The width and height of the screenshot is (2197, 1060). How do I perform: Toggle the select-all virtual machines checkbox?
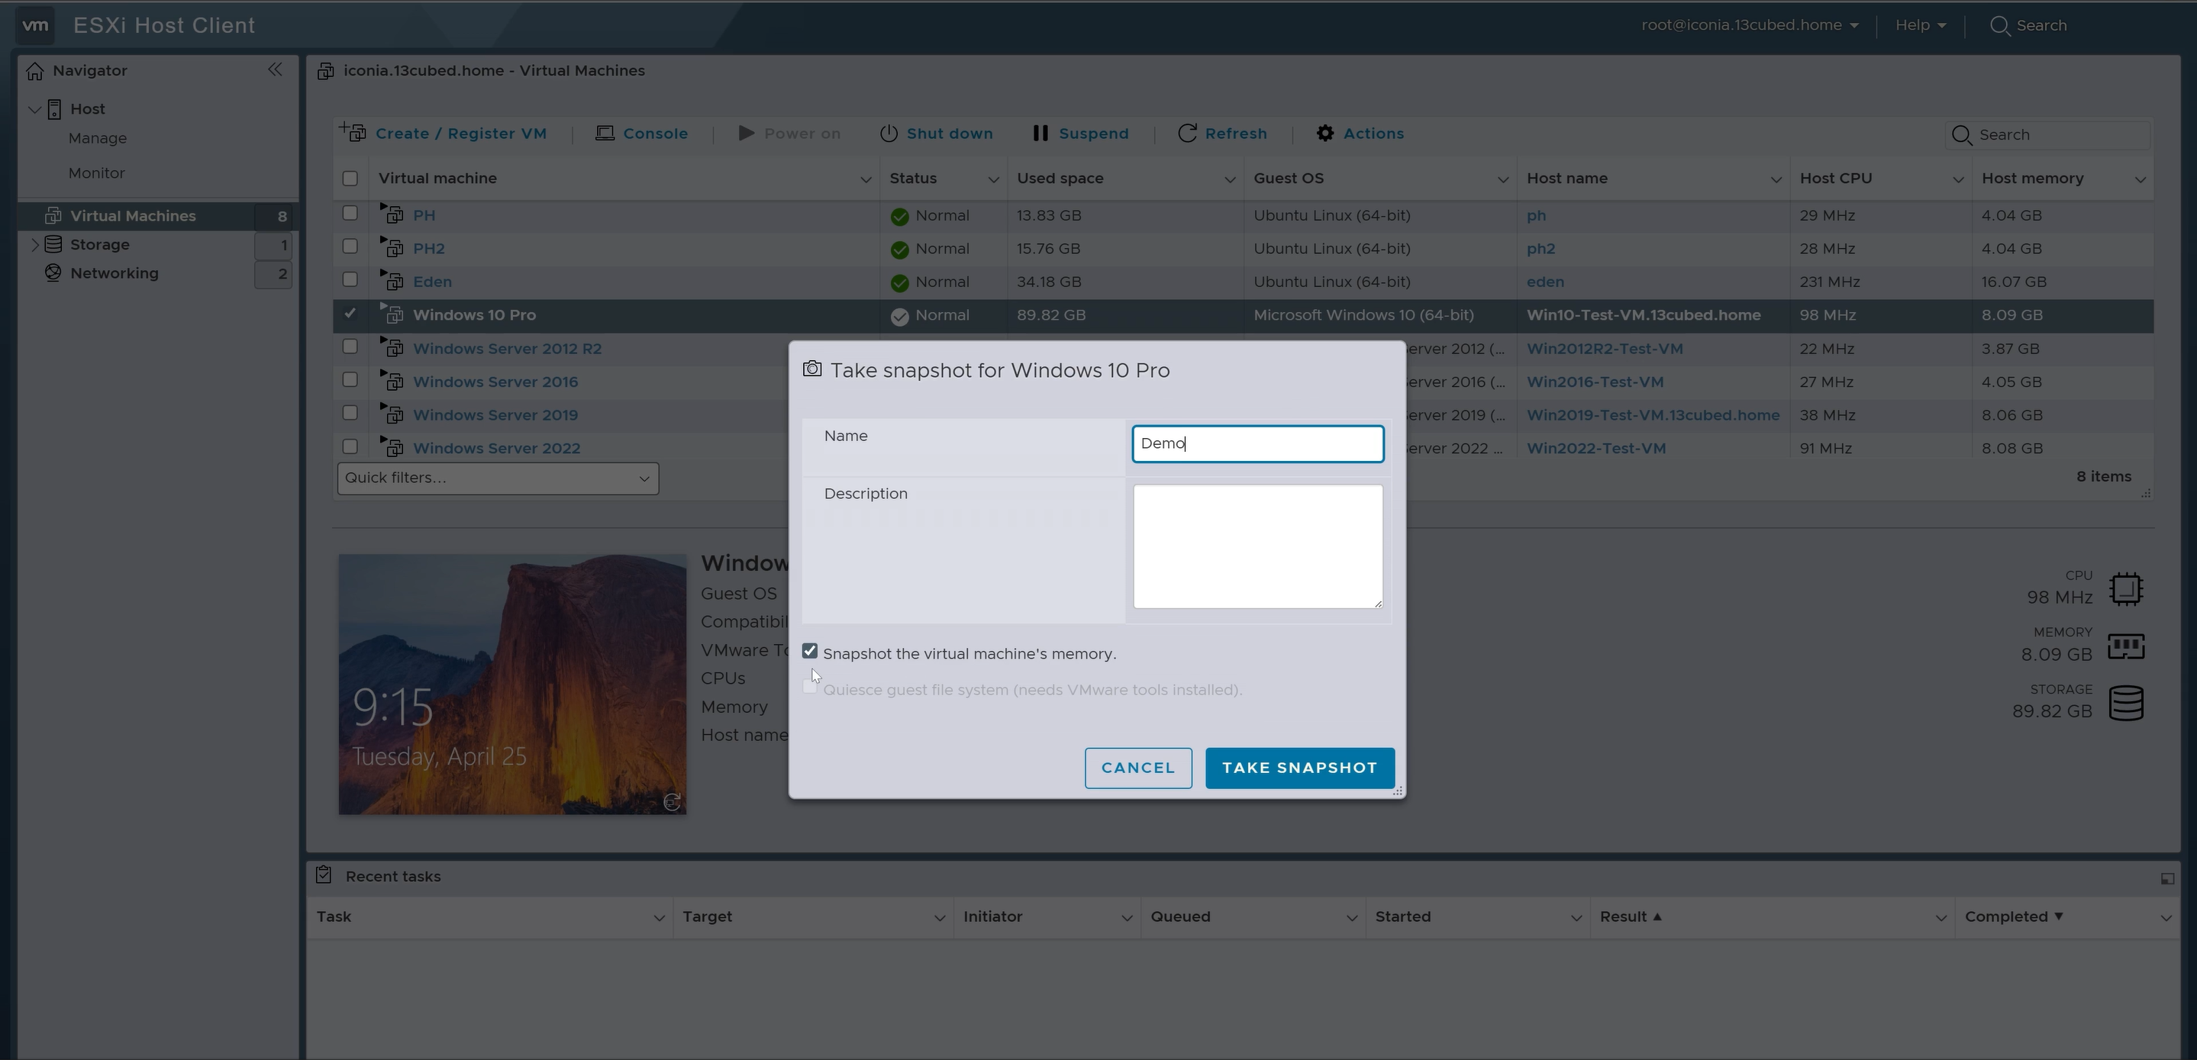(x=350, y=179)
